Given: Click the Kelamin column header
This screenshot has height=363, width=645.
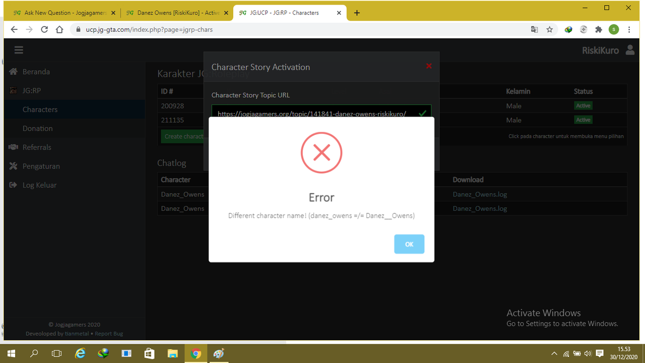Looking at the screenshot, I should pyautogui.click(x=518, y=91).
